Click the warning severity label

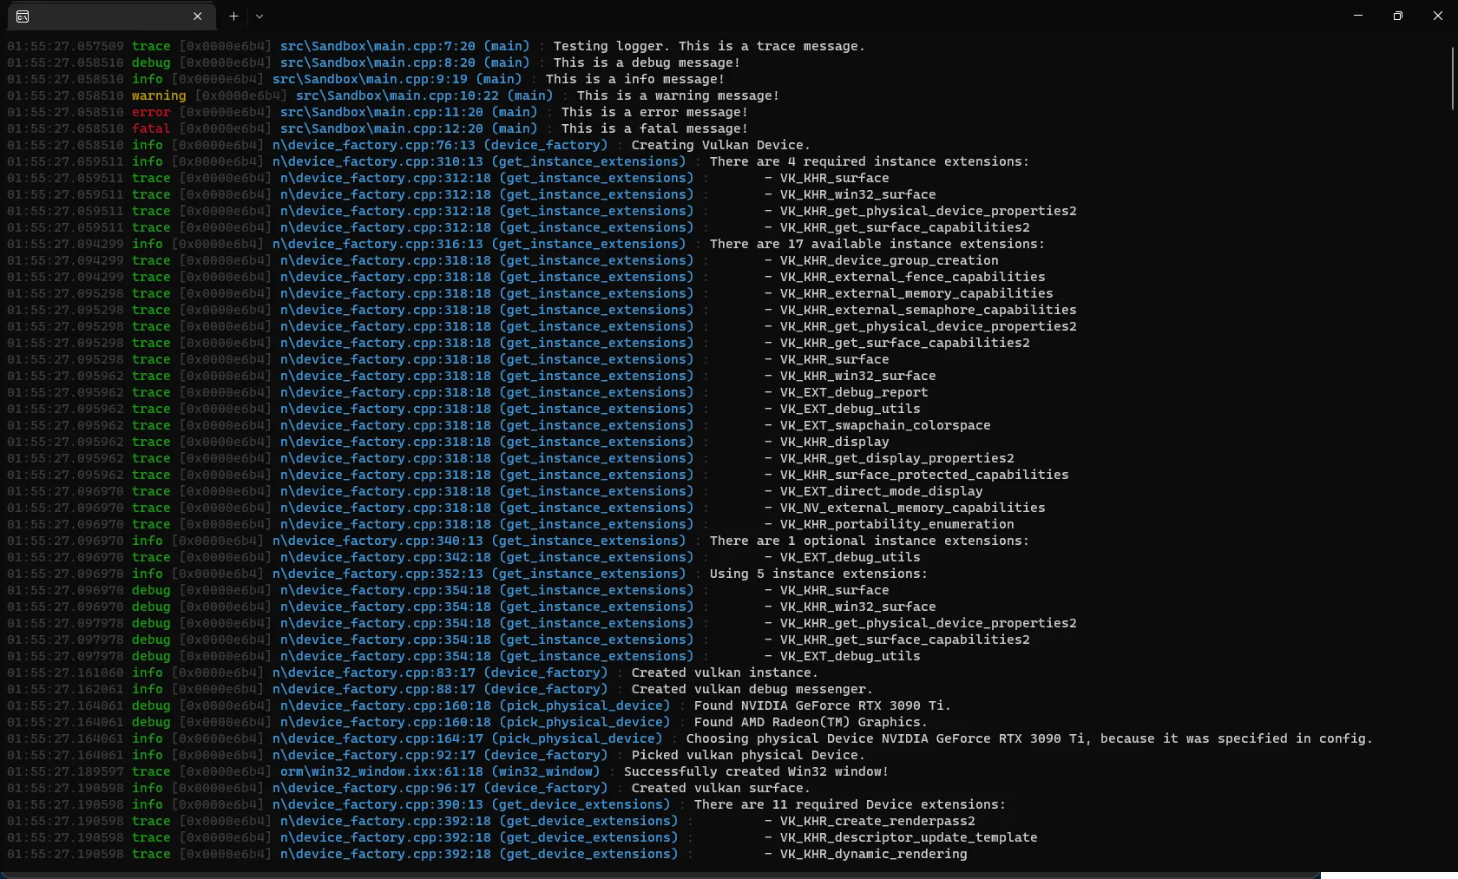tap(158, 95)
